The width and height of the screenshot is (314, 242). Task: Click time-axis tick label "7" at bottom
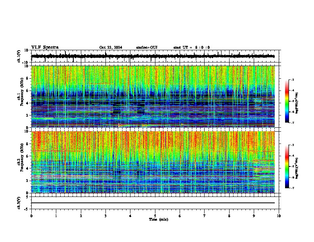pos(205,216)
